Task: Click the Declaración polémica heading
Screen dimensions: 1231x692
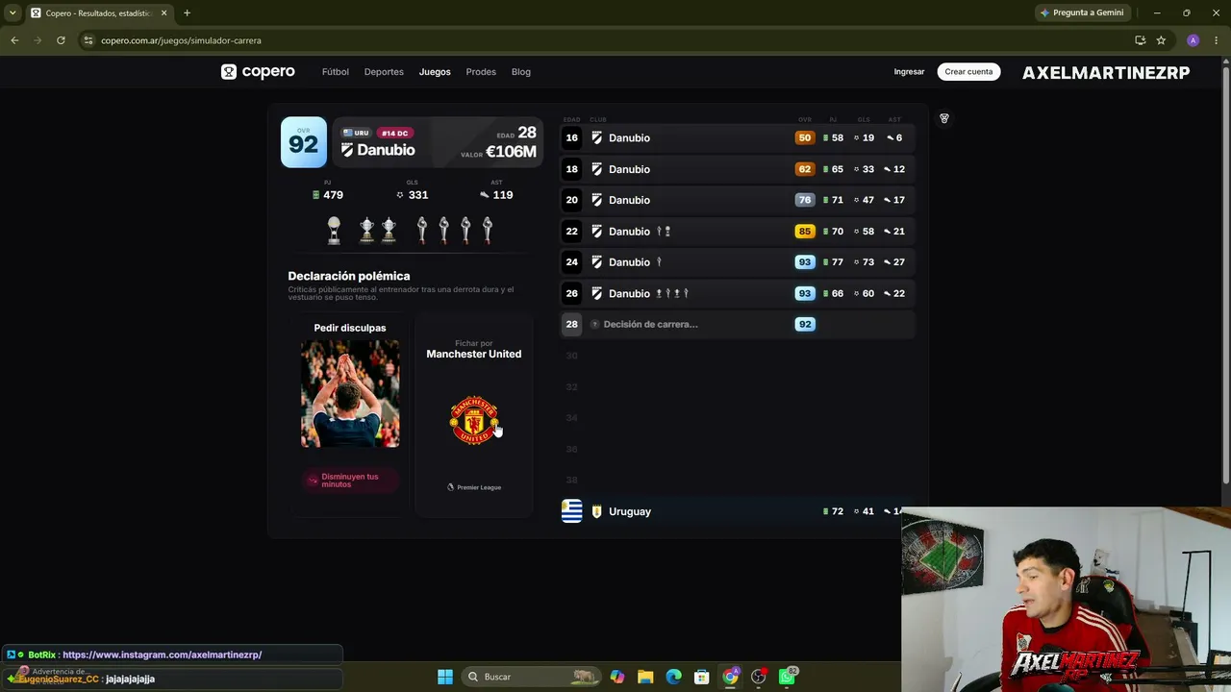Action: pyautogui.click(x=349, y=276)
